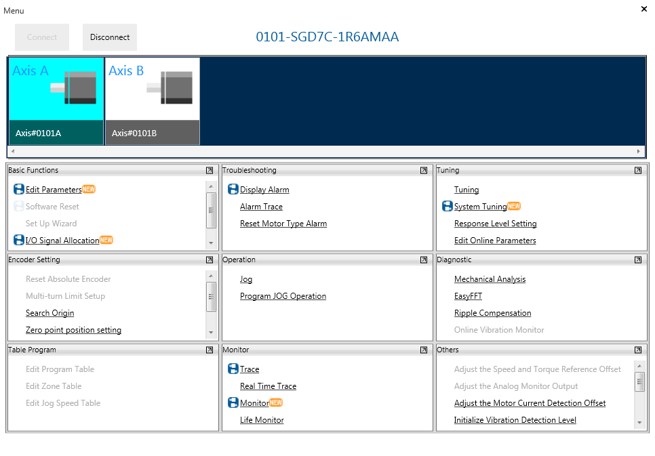Expand the Diagnostic panel

click(x=638, y=260)
